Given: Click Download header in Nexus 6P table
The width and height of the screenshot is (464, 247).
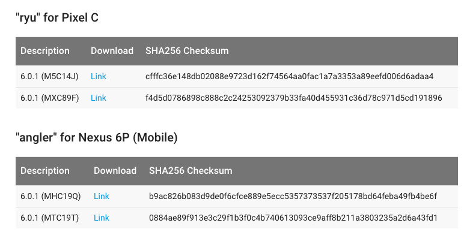Looking at the screenshot, I should point(115,171).
